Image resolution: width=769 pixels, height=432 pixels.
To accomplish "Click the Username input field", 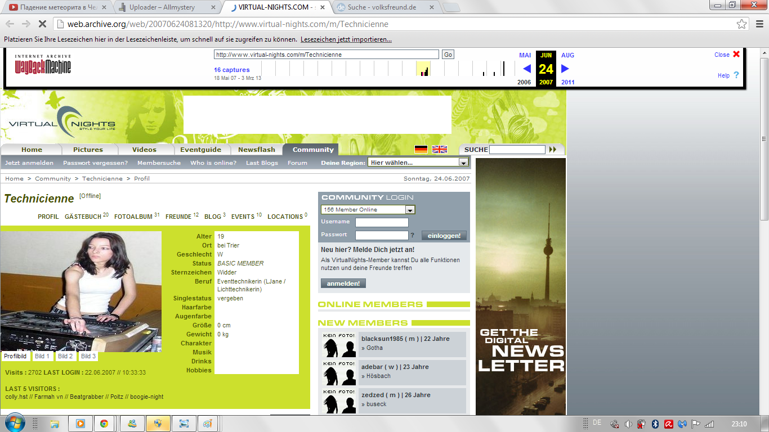I will point(382,222).
